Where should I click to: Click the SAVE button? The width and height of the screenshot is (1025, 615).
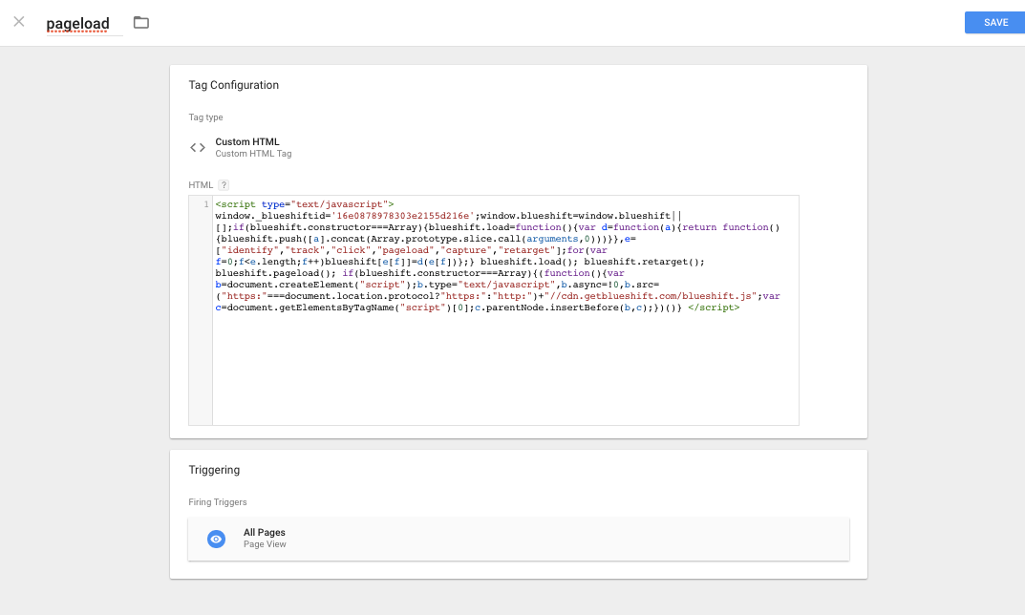[995, 22]
